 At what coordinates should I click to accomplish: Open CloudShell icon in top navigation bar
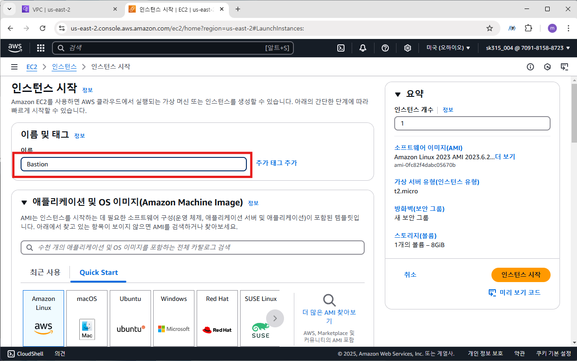click(x=341, y=48)
